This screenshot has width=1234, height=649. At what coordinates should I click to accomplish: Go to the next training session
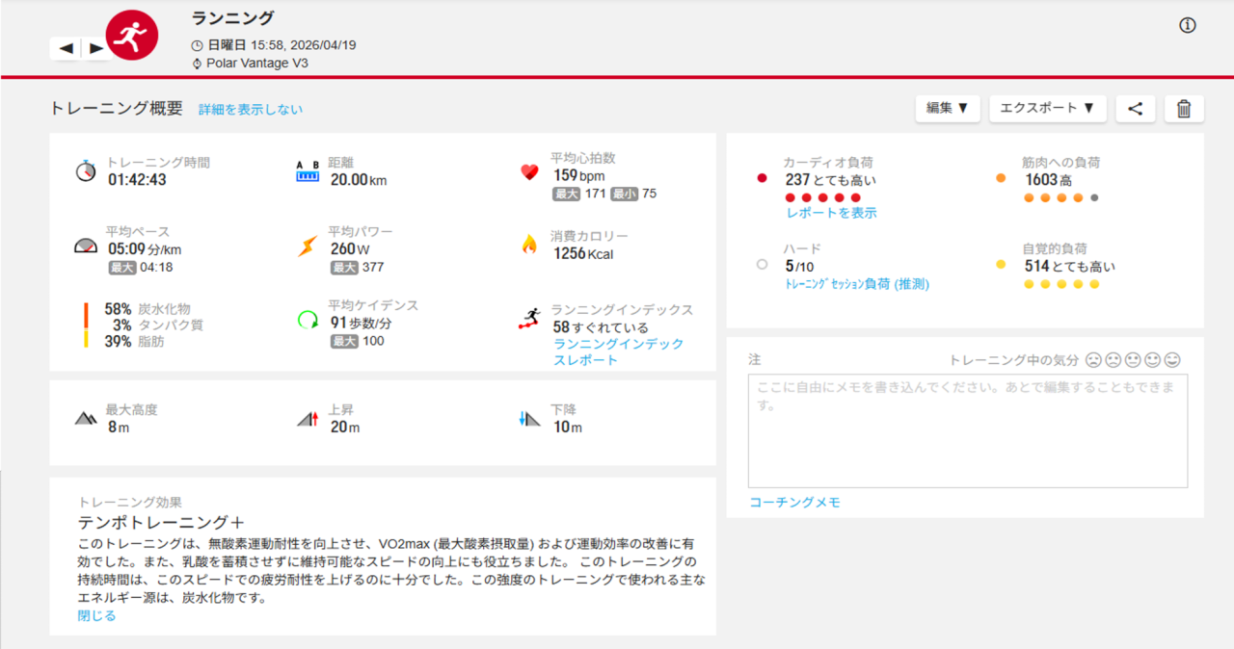95,48
